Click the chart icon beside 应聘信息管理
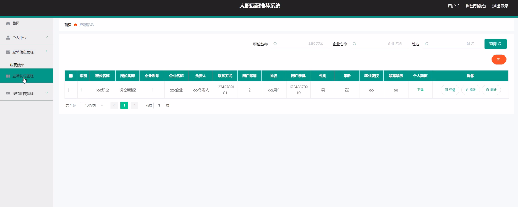This screenshot has width=518, height=207. point(8,52)
